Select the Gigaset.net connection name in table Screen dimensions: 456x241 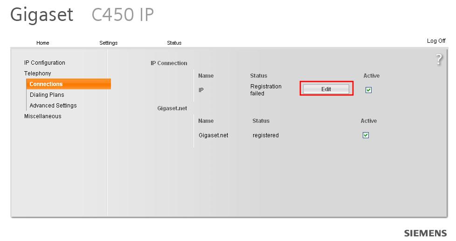click(213, 135)
